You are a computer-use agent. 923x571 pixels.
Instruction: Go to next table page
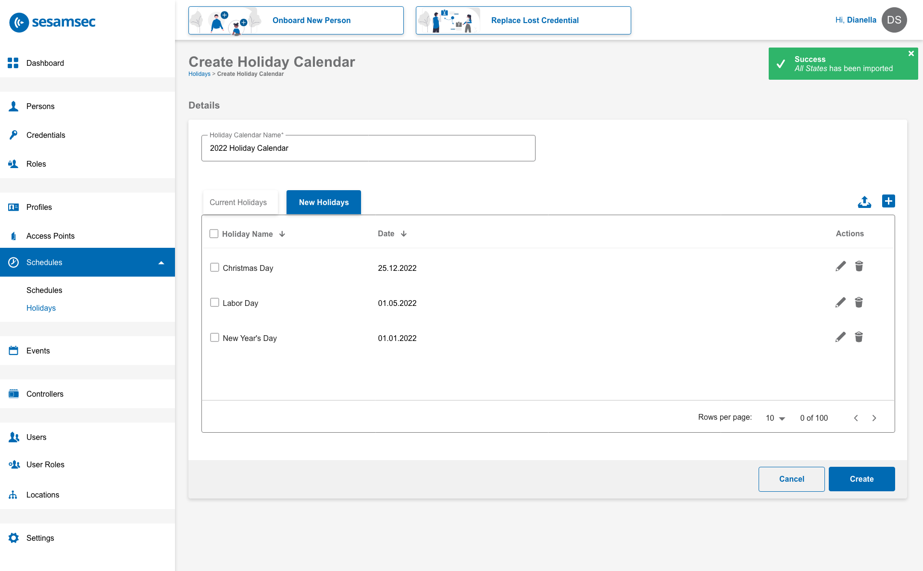(874, 418)
